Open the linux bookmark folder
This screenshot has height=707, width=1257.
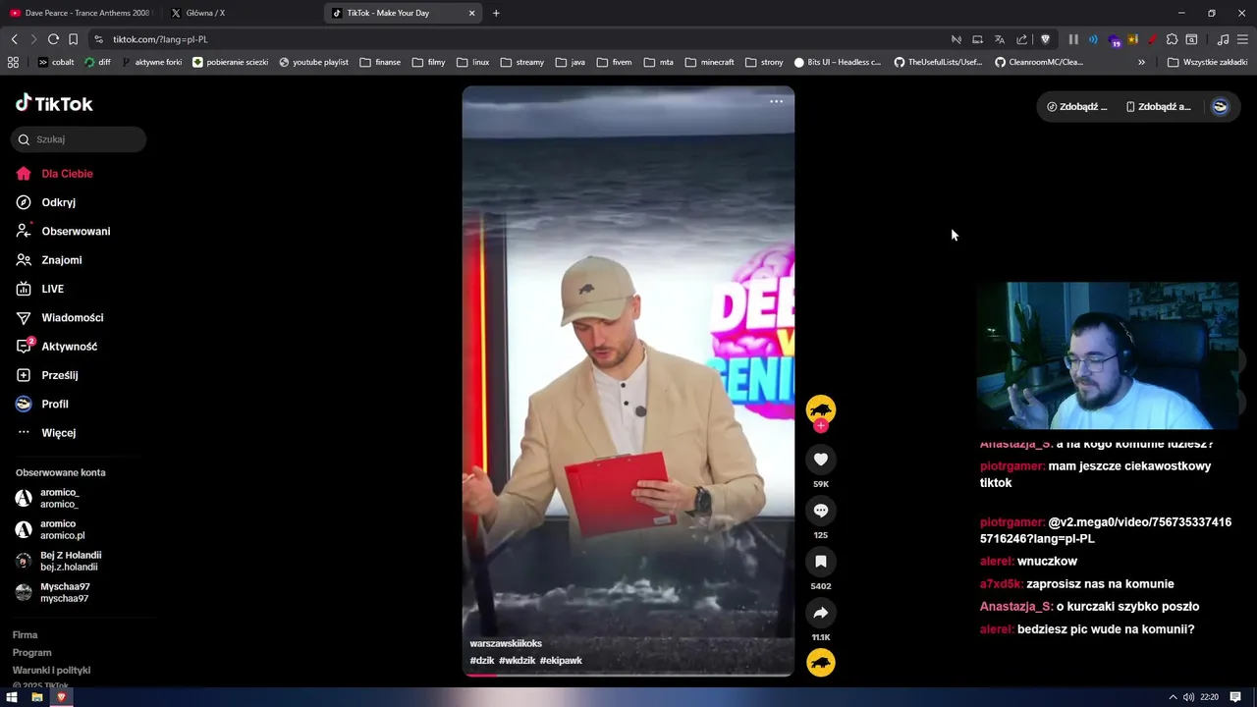click(472, 62)
